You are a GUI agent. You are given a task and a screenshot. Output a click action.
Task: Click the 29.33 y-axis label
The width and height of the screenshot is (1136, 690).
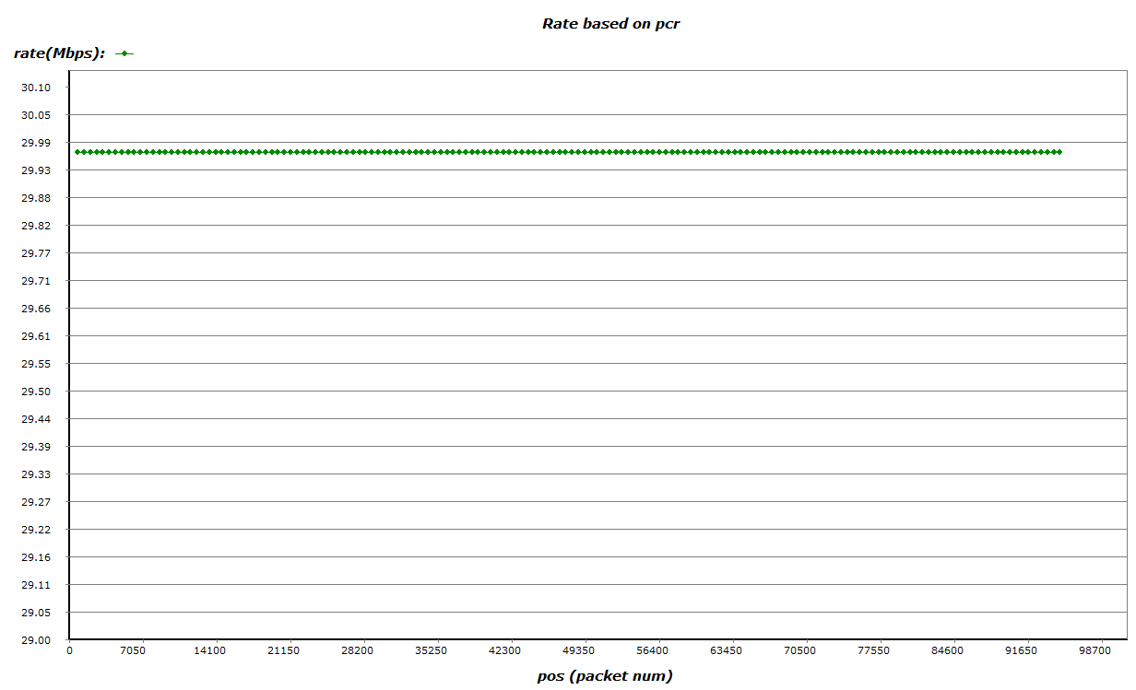(36, 474)
